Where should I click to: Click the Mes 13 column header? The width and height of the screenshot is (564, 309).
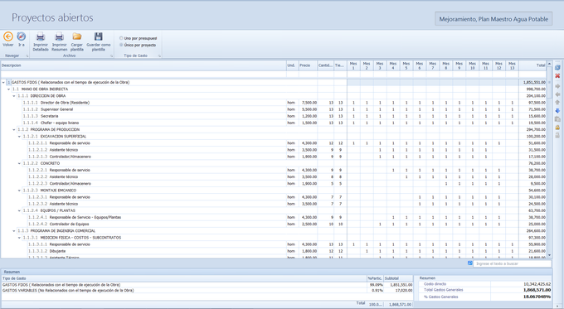click(513, 65)
